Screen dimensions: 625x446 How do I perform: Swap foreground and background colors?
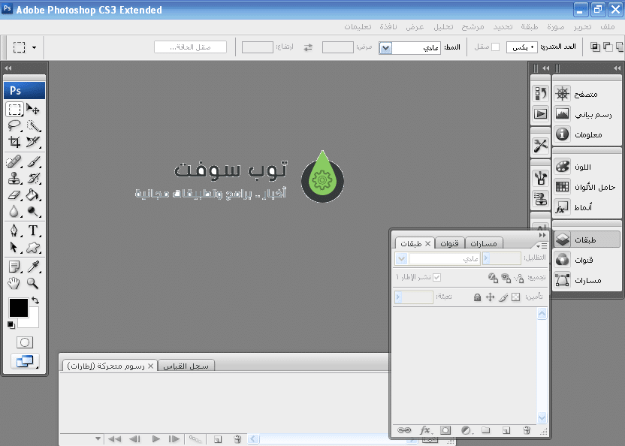click(35, 300)
